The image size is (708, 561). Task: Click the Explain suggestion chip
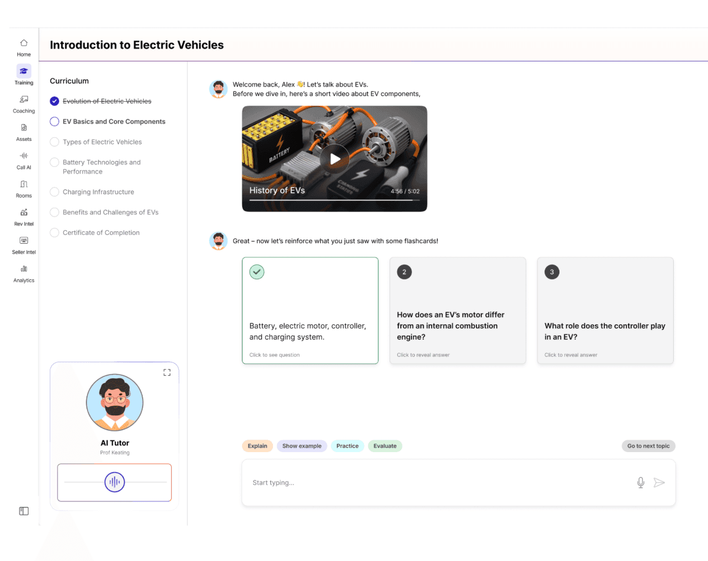pyautogui.click(x=258, y=446)
